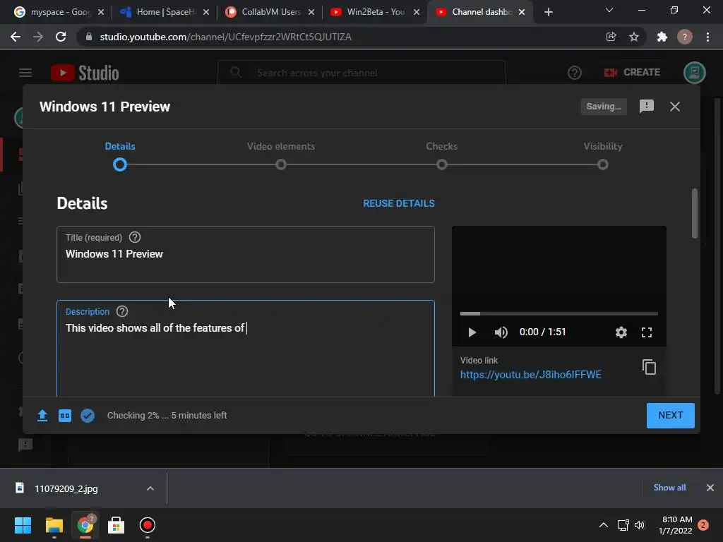723x542 pixels.
Task: Open the taskbar volume icon
Action: (639, 525)
